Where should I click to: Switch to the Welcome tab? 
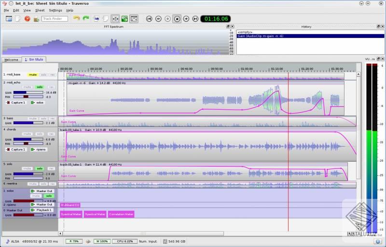(x=11, y=60)
